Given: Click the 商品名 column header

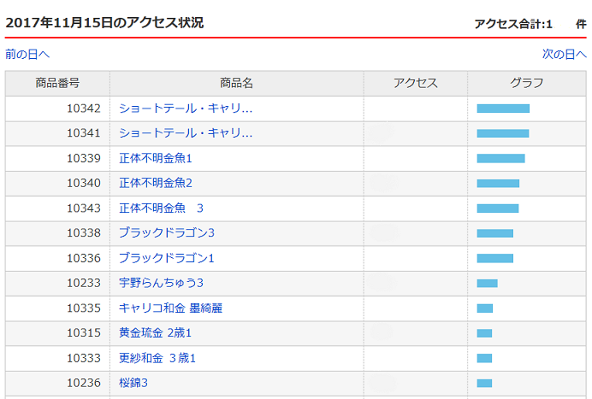Looking at the screenshot, I should (x=237, y=83).
